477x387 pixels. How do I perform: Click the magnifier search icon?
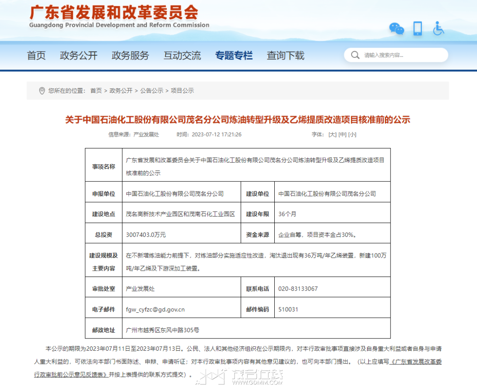tap(355, 55)
